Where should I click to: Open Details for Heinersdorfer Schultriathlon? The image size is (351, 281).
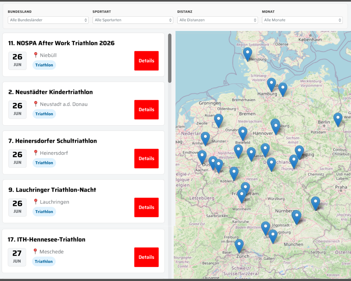pyautogui.click(x=147, y=159)
